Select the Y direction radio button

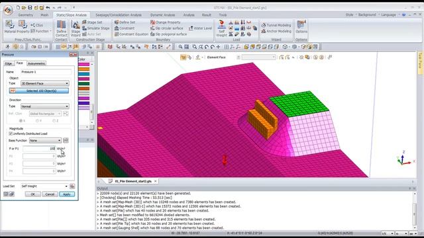[x=38, y=120]
